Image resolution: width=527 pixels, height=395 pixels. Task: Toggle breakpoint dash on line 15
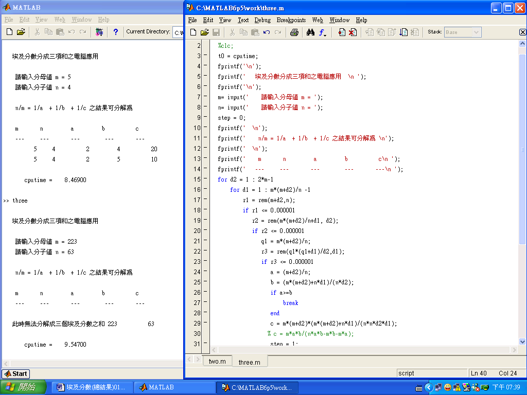pyautogui.click(x=205, y=178)
